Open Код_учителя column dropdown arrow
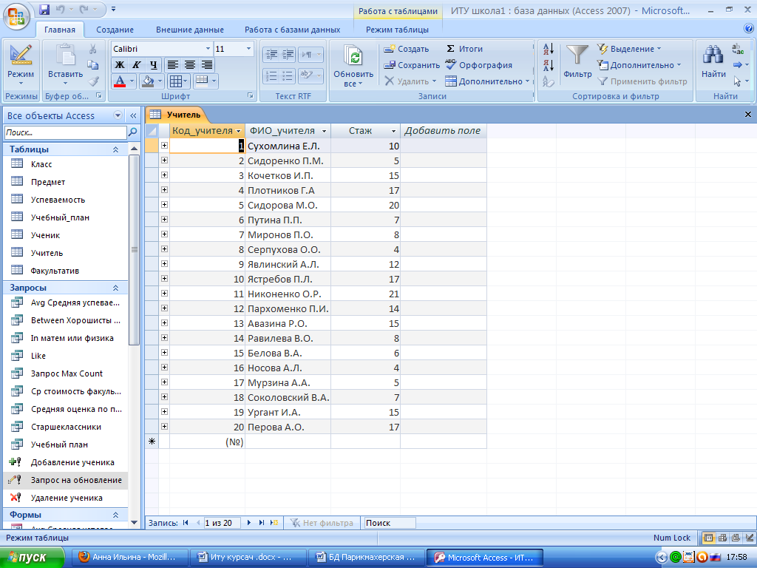The width and height of the screenshot is (757, 568). pos(238,131)
